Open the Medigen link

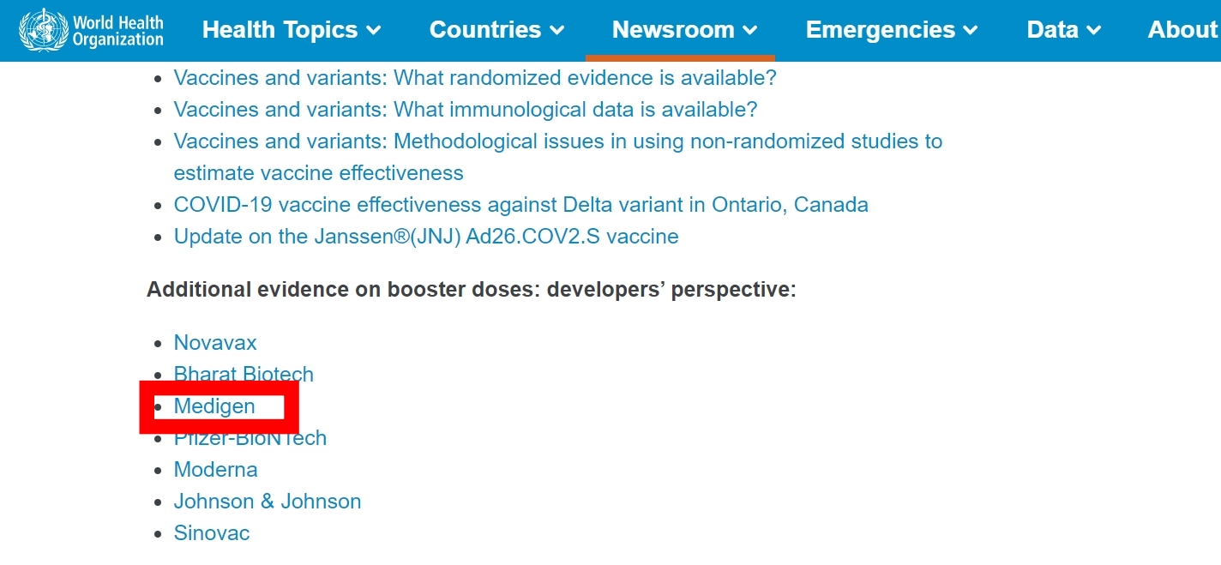coord(214,406)
